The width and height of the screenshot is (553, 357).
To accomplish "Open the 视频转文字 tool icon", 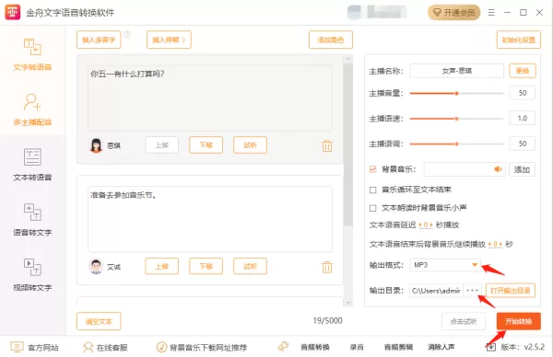I will point(32,267).
